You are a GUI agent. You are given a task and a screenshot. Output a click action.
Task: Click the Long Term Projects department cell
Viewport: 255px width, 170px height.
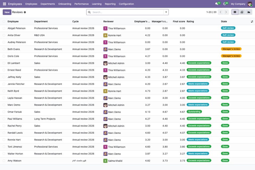pyautogui.click(x=45, y=119)
